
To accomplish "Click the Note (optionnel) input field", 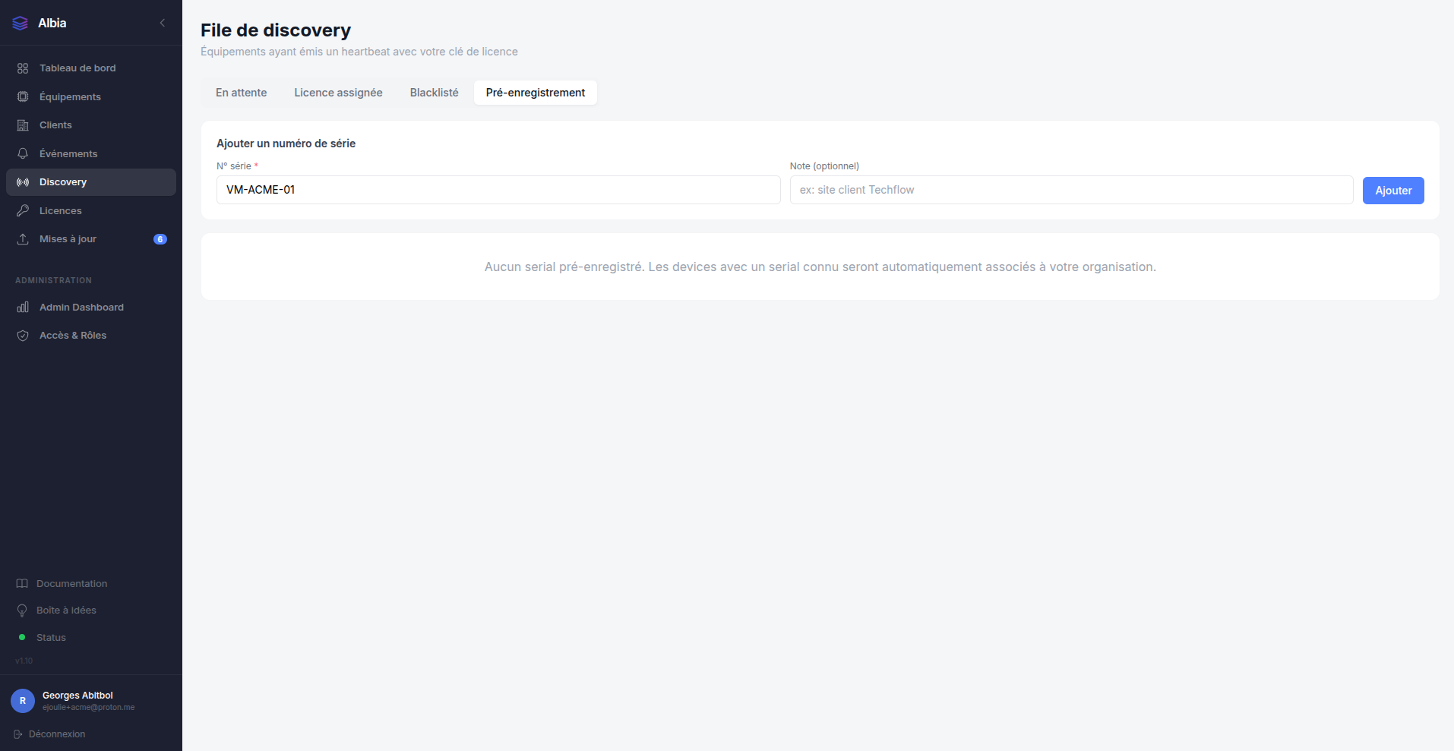I will click(1071, 190).
